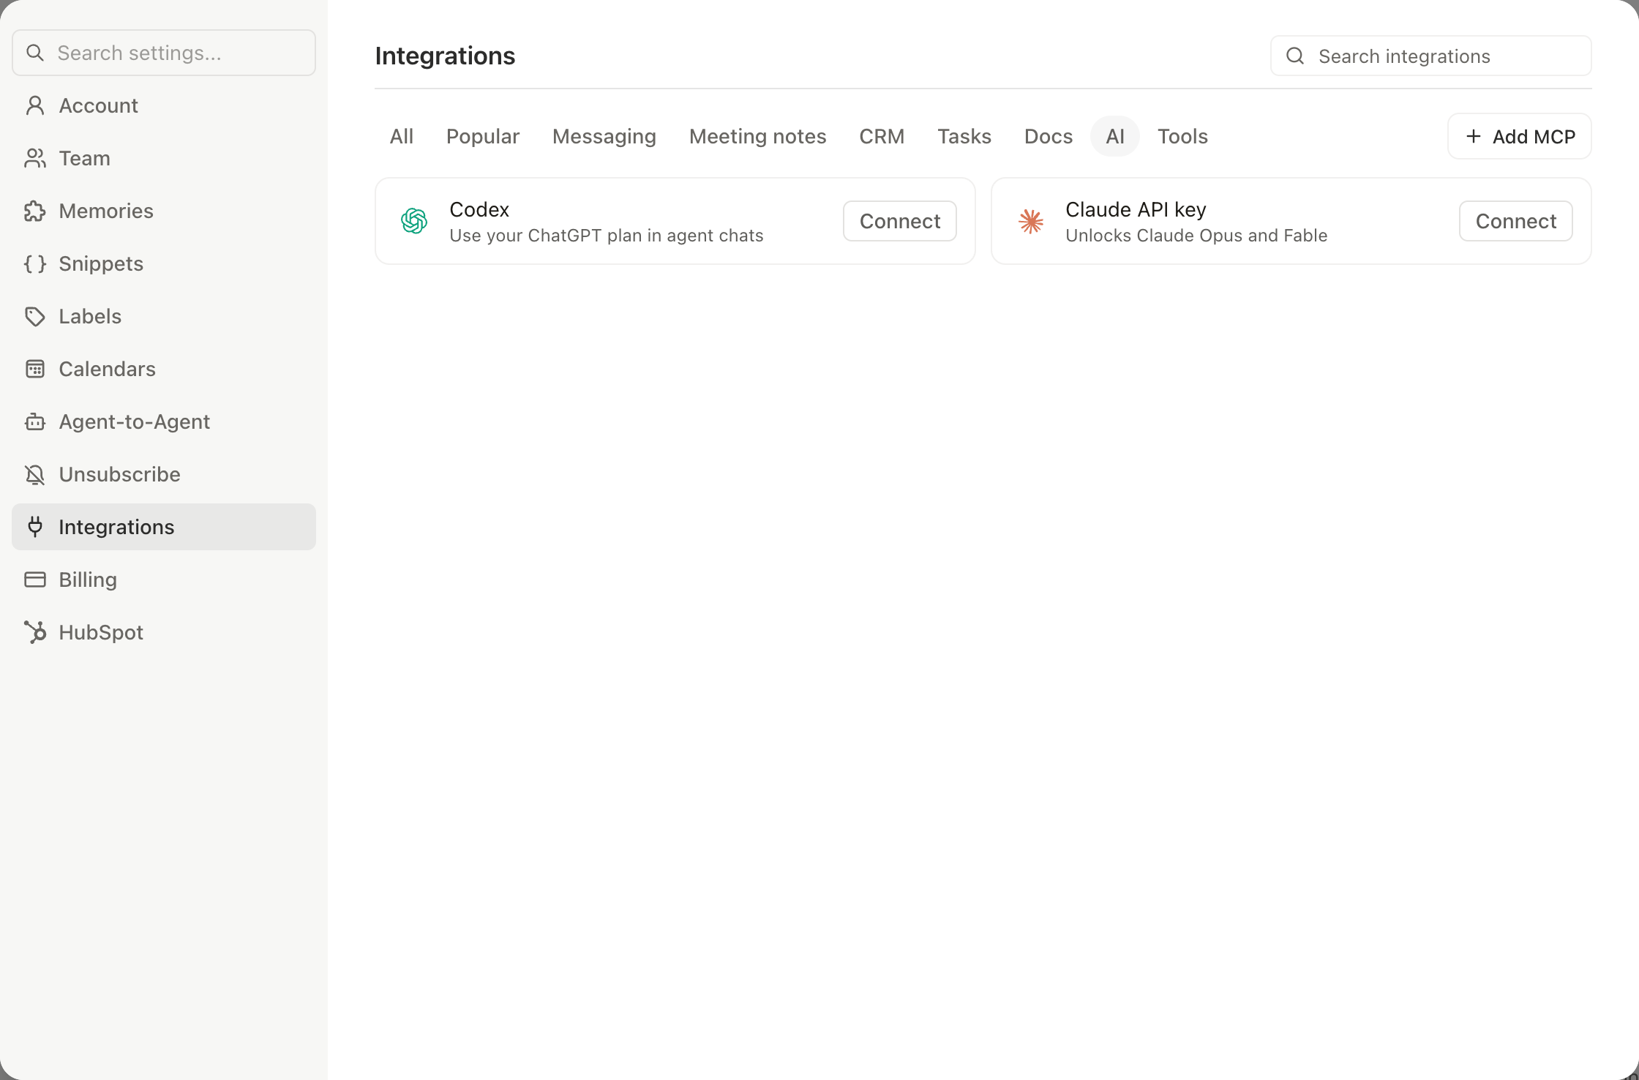Click the Calendars calendar icon
This screenshot has height=1080, width=1639.
point(35,369)
